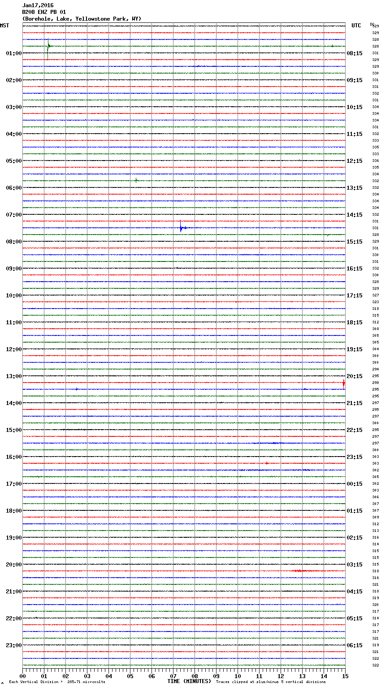Click the 15 tick label on minutes axis
This screenshot has width=381, height=688.
point(345,676)
